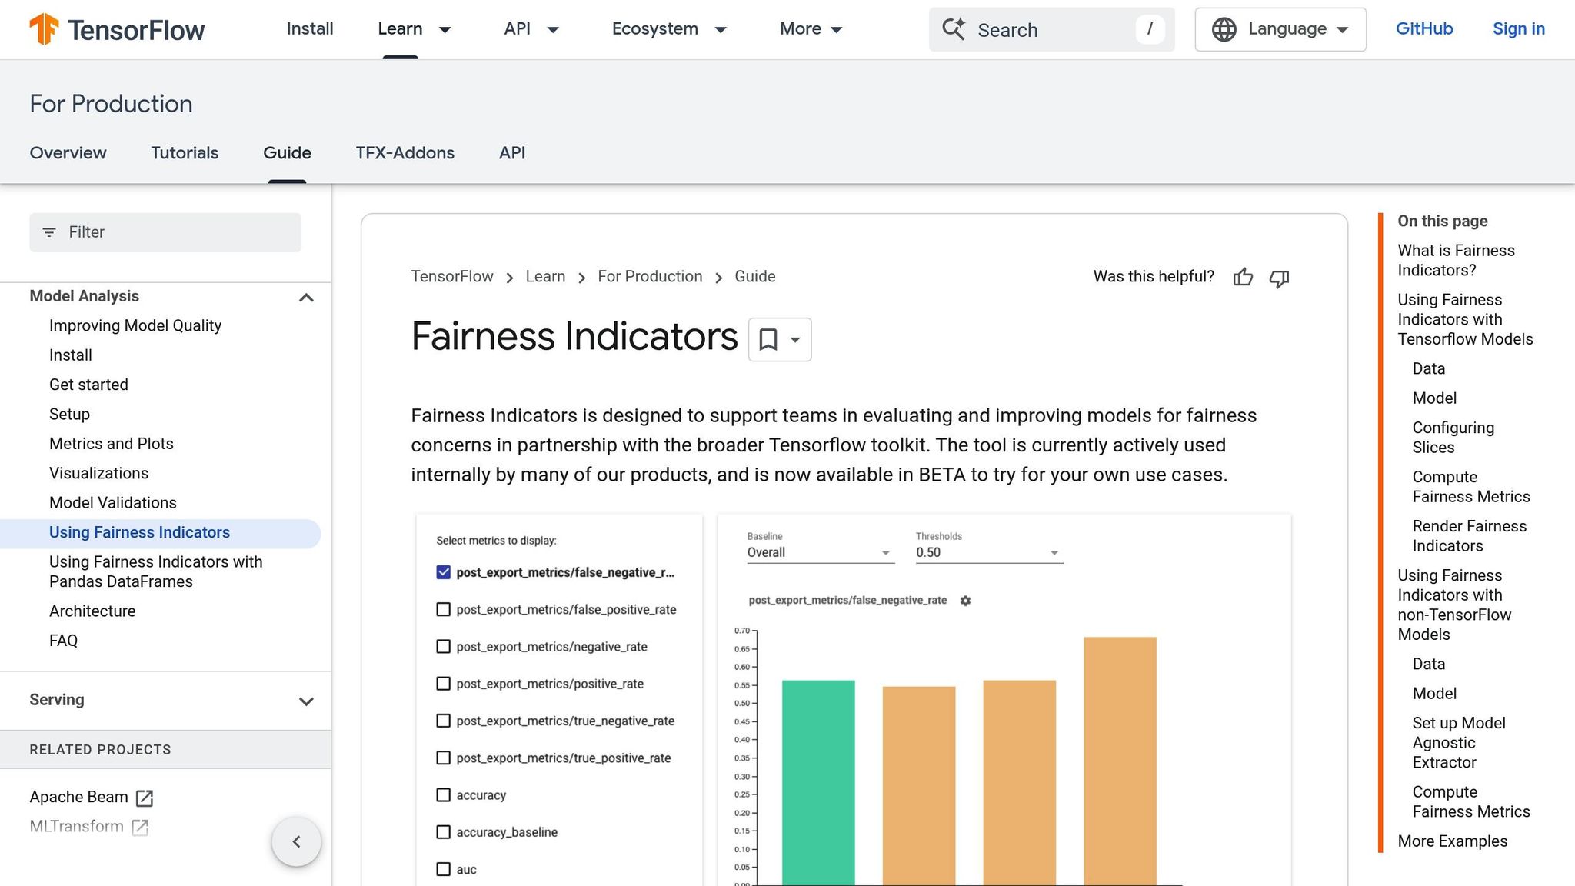Click the TensorFlow breadcrumb link
The height and width of the screenshot is (886, 1575).
451,277
